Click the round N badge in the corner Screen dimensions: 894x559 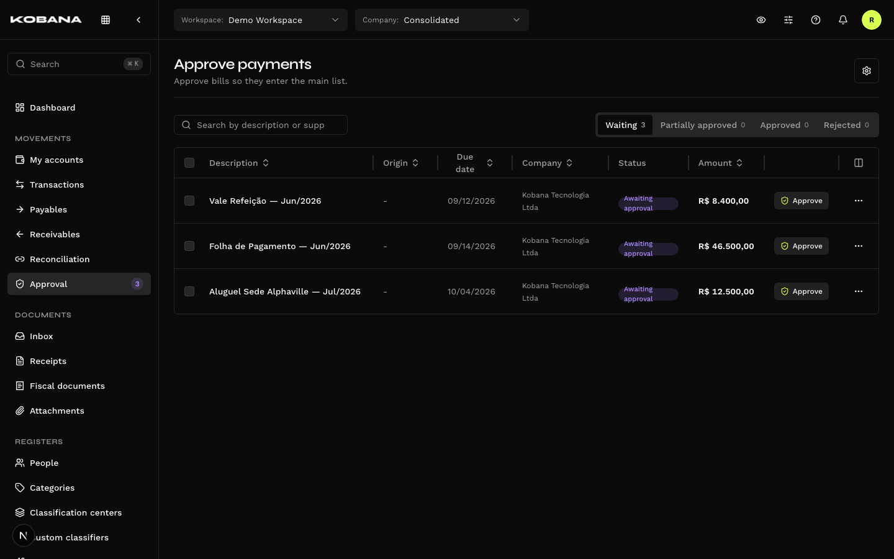point(24,535)
